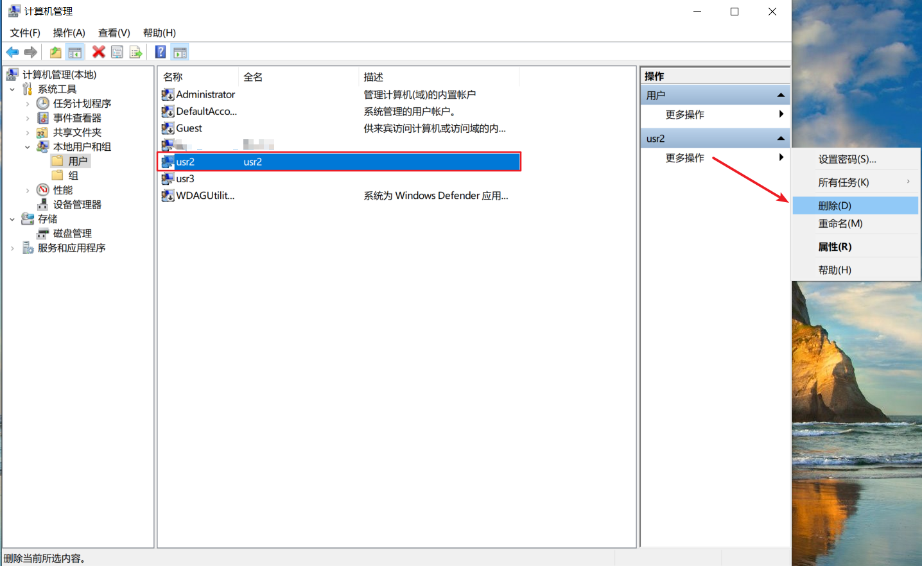Open the 操作(A) menu
Viewport: 922px width, 566px height.
69,33
